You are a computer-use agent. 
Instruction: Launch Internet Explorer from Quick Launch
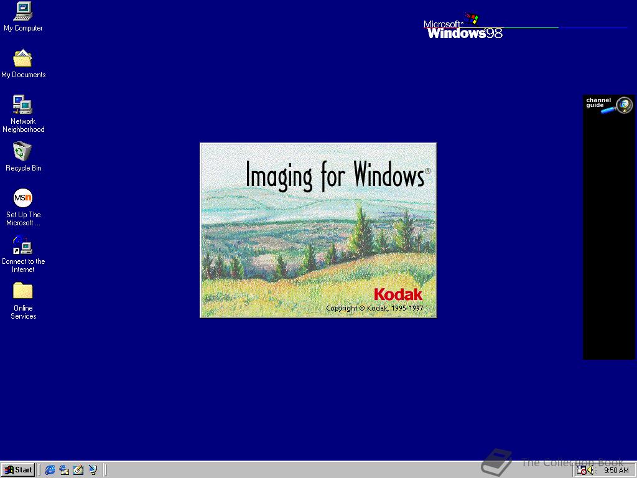pyautogui.click(x=50, y=471)
